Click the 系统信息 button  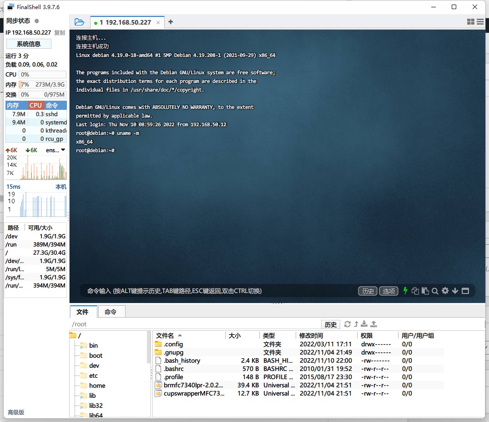[x=29, y=44]
